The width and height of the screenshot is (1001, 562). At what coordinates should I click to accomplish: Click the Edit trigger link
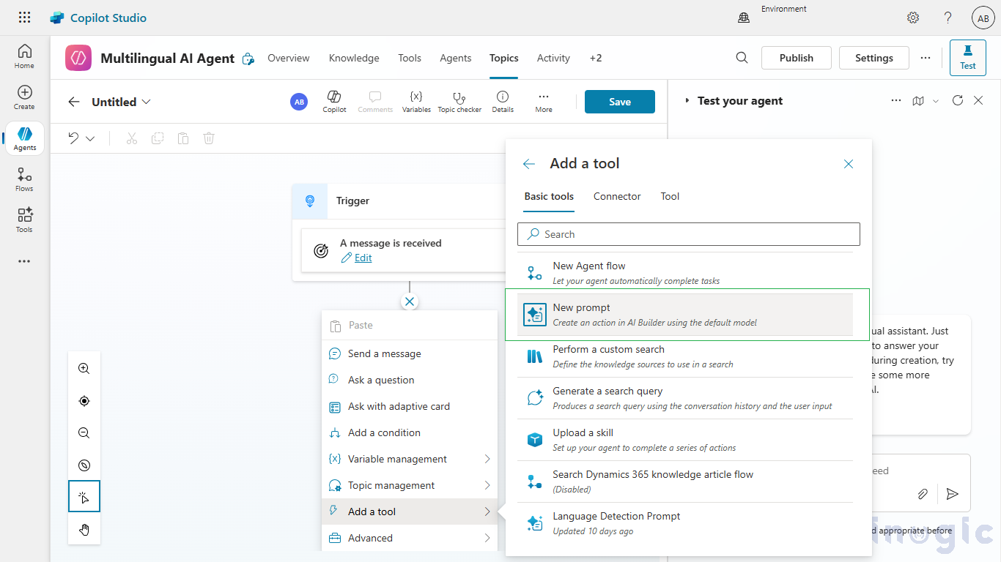(x=363, y=258)
